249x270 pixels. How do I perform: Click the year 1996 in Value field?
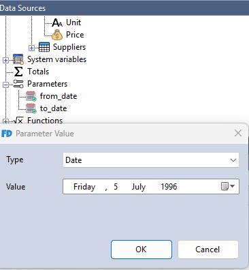tap(169, 187)
